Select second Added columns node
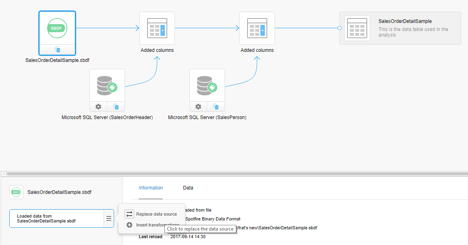The width and height of the screenshot is (468, 245). point(257,28)
